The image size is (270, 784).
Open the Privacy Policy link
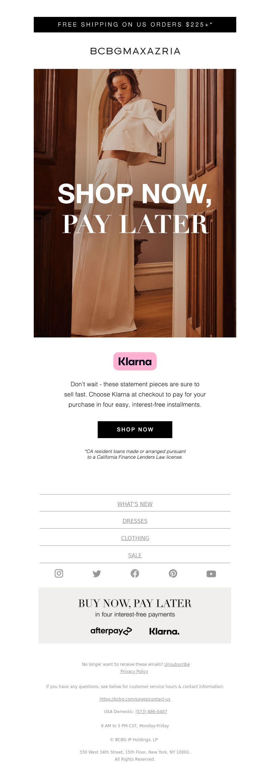point(134,671)
